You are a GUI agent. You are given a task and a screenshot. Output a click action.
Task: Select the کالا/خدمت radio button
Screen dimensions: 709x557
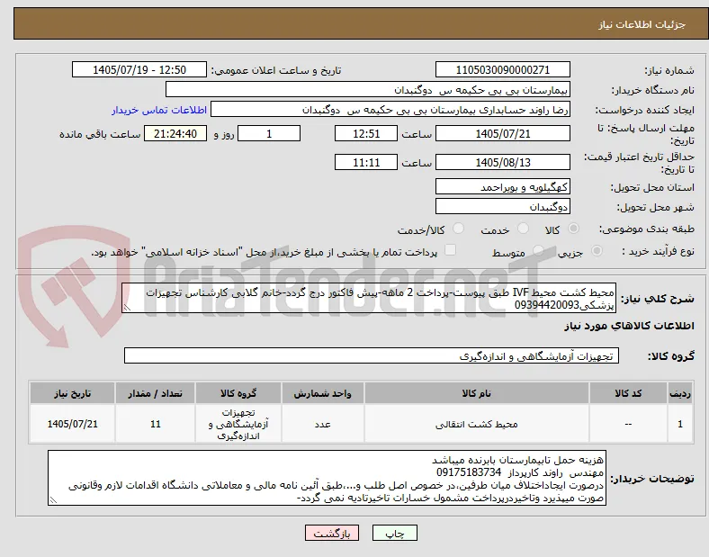pyautogui.click(x=459, y=229)
